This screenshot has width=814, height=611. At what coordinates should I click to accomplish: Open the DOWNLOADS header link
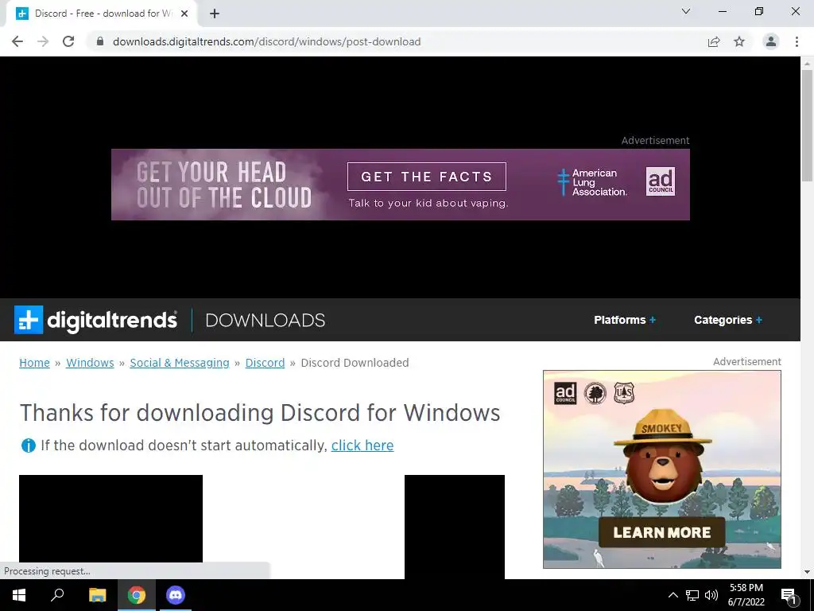[x=266, y=320]
